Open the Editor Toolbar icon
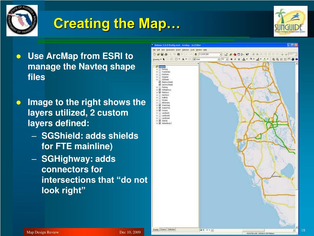 (x=227, y=54)
